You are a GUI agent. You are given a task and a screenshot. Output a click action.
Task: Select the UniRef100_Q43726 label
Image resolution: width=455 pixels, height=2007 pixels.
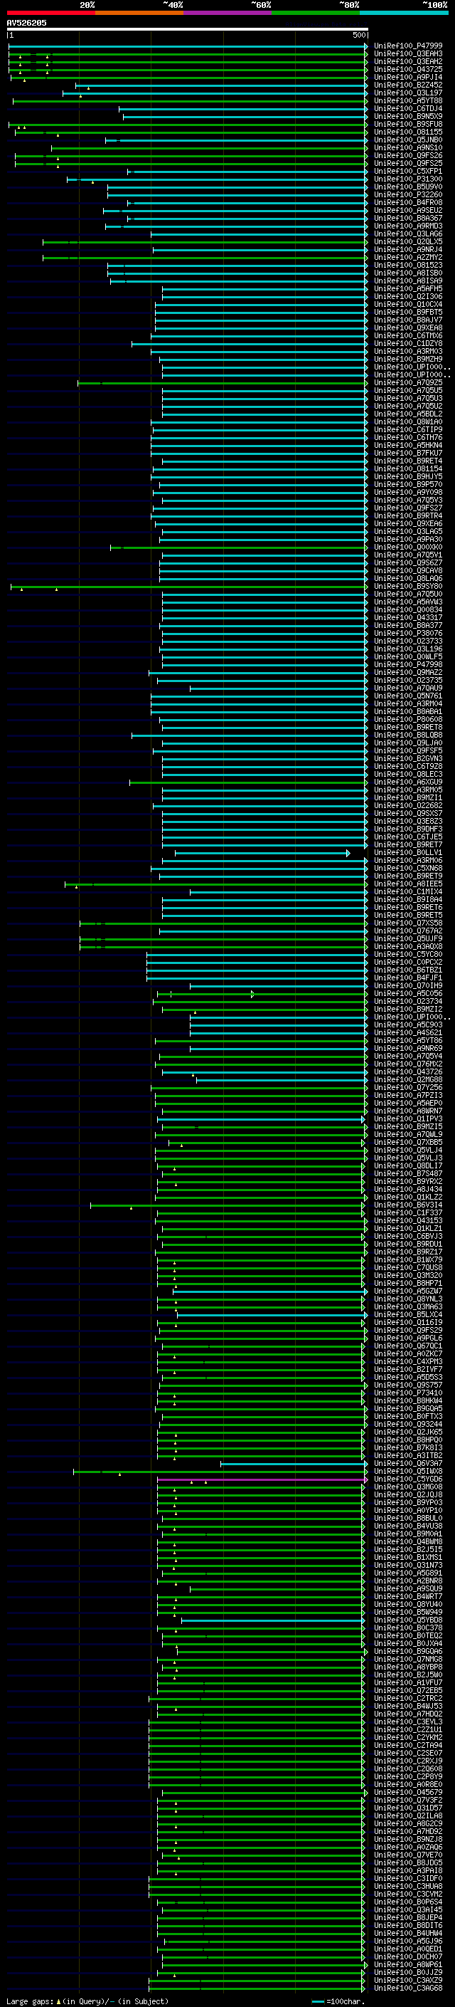[407, 1071]
